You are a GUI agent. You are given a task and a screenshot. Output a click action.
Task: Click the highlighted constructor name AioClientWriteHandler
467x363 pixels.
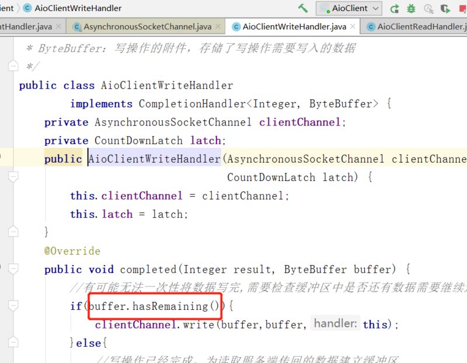coord(155,159)
